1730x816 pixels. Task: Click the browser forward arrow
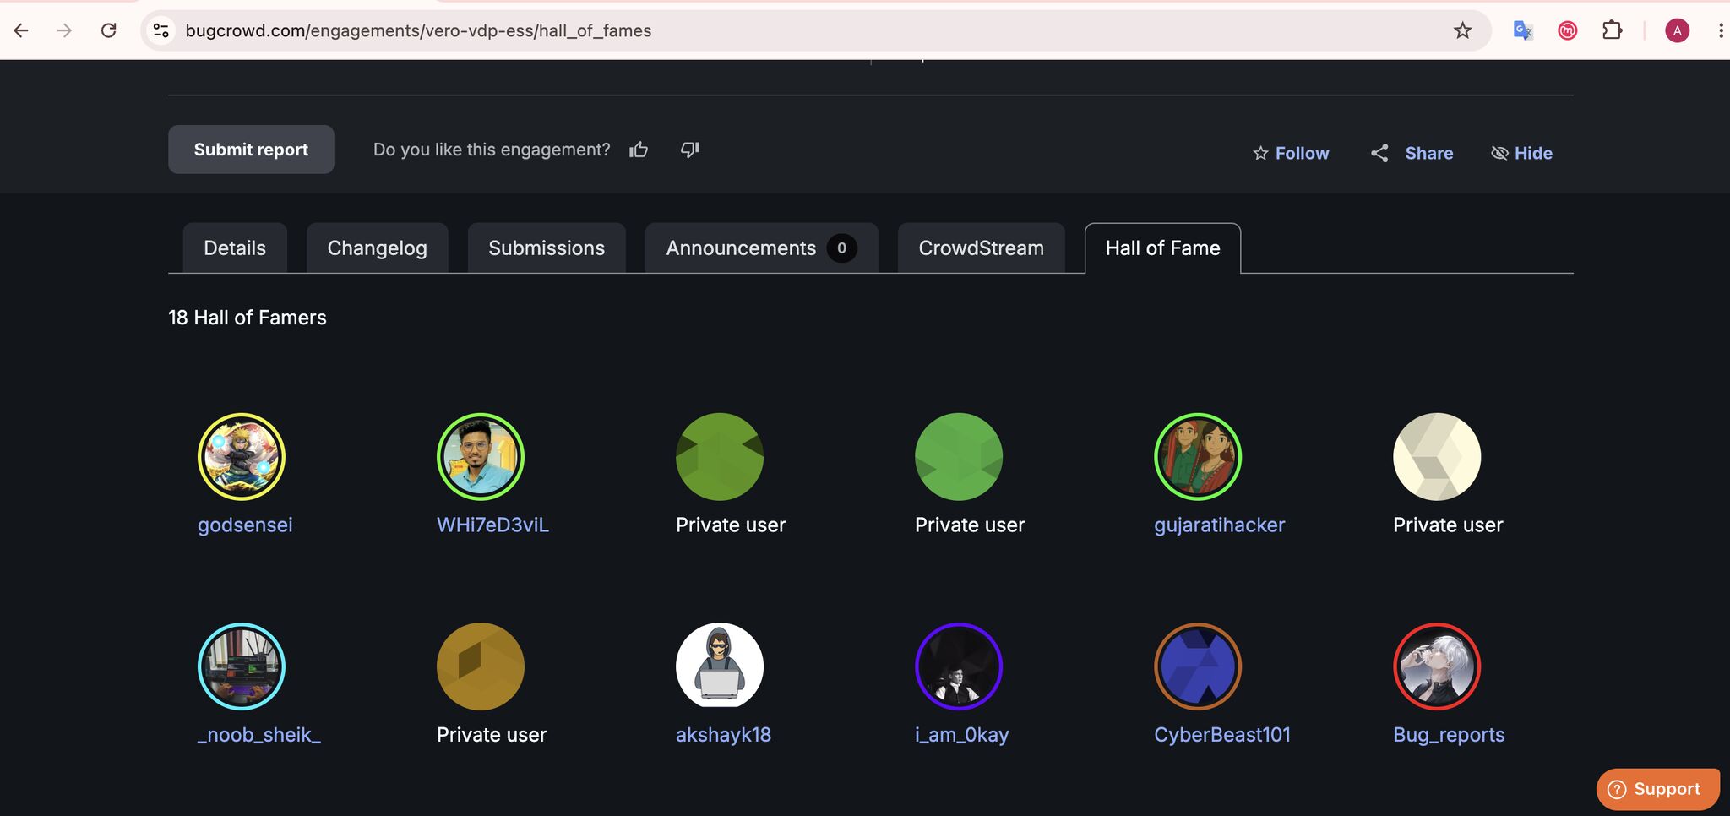point(64,30)
